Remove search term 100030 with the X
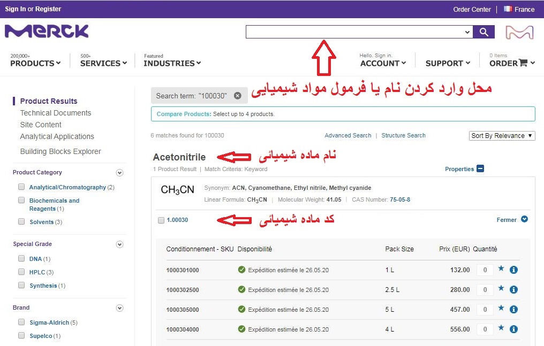The image size is (544, 346). 237,96
